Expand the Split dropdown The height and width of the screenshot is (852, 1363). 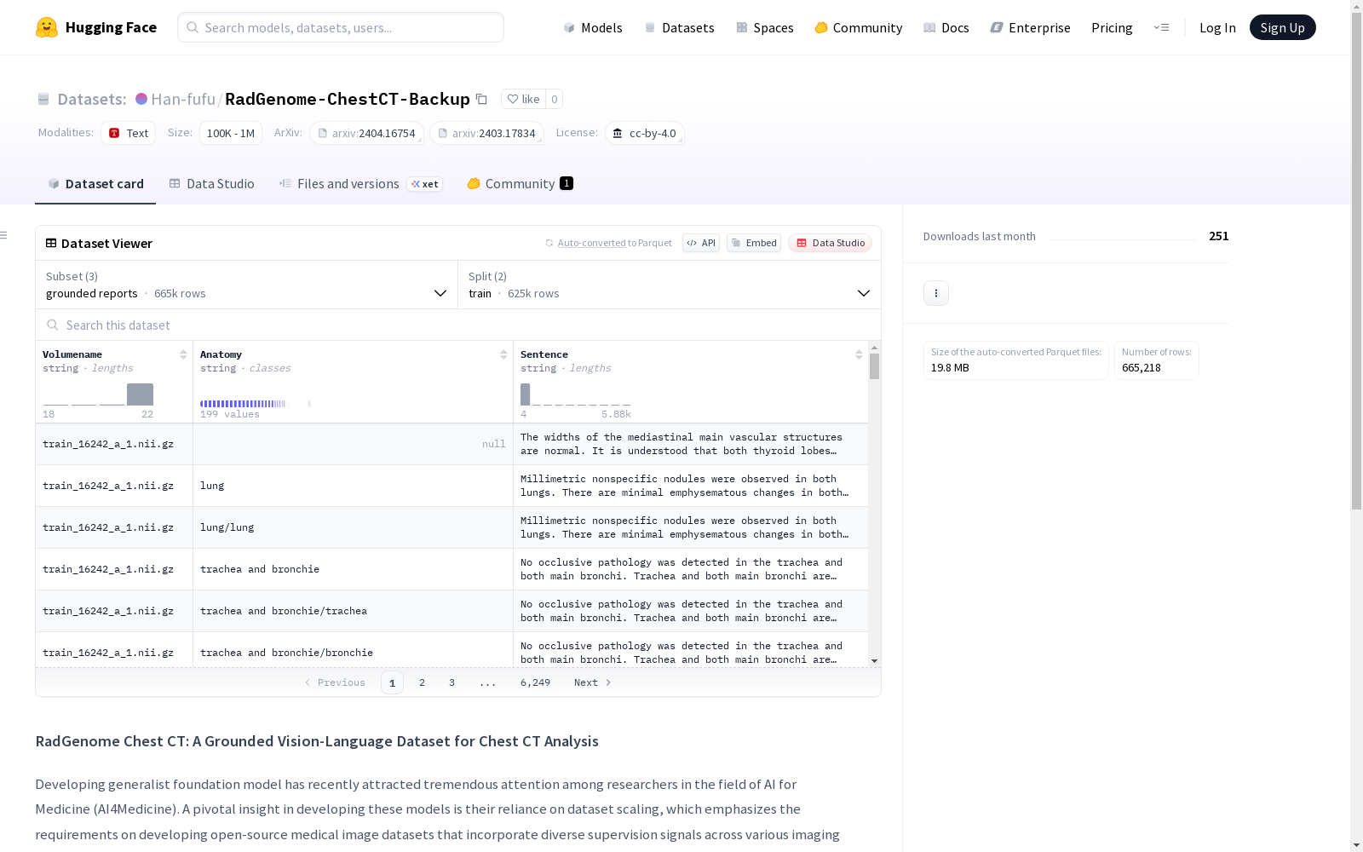coord(670,285)
